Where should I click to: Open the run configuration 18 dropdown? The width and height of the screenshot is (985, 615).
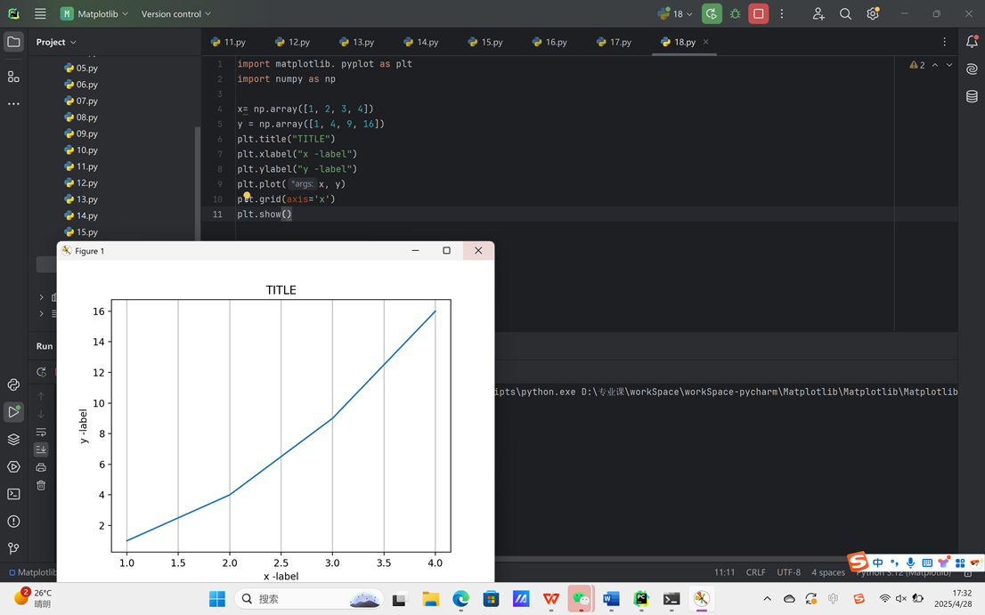point(675,14)
